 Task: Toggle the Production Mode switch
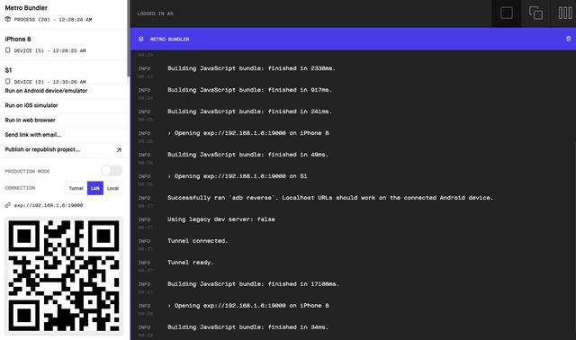[x=112, y=171]
